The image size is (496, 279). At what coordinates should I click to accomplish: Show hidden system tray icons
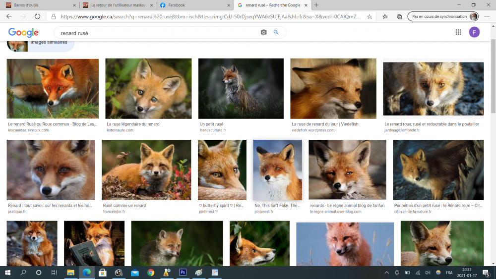click(386, 273)
